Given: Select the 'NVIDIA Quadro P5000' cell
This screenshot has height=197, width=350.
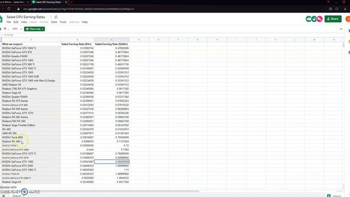Looking at the screenshot, I should tap(31, 97).
